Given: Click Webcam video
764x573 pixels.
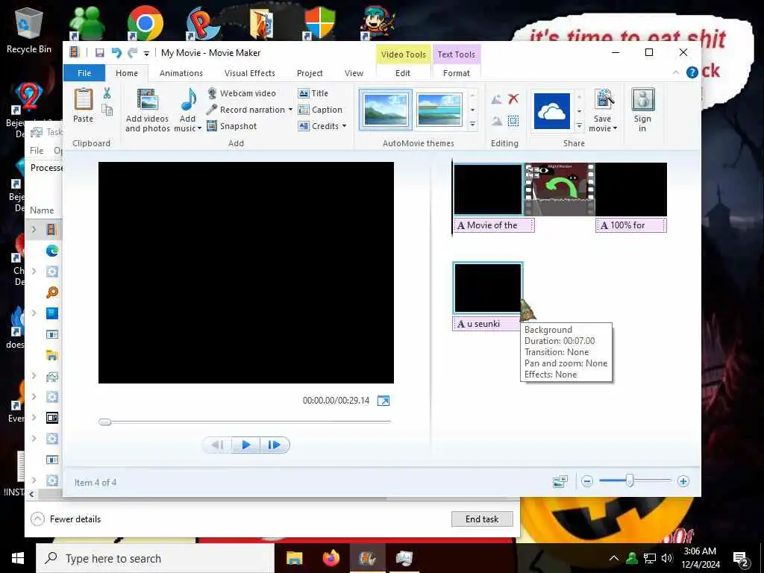Looking at the screenshot, I should [x=242, y=93].
